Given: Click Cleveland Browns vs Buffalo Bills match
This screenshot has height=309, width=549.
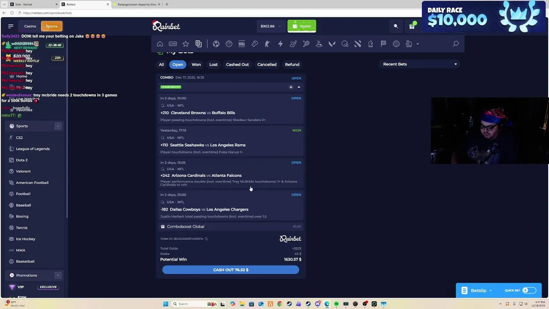Looking at the screenshot, I should tap(203, 113).
